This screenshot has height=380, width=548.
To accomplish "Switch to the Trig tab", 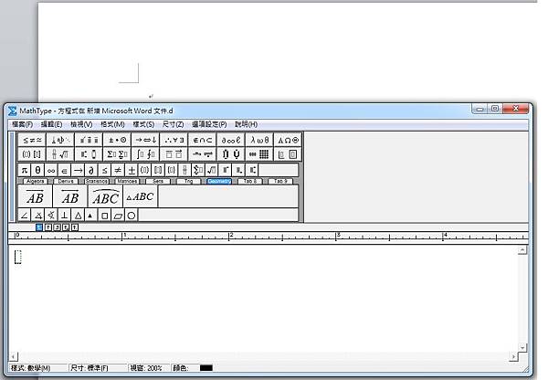I will (189, 181).
